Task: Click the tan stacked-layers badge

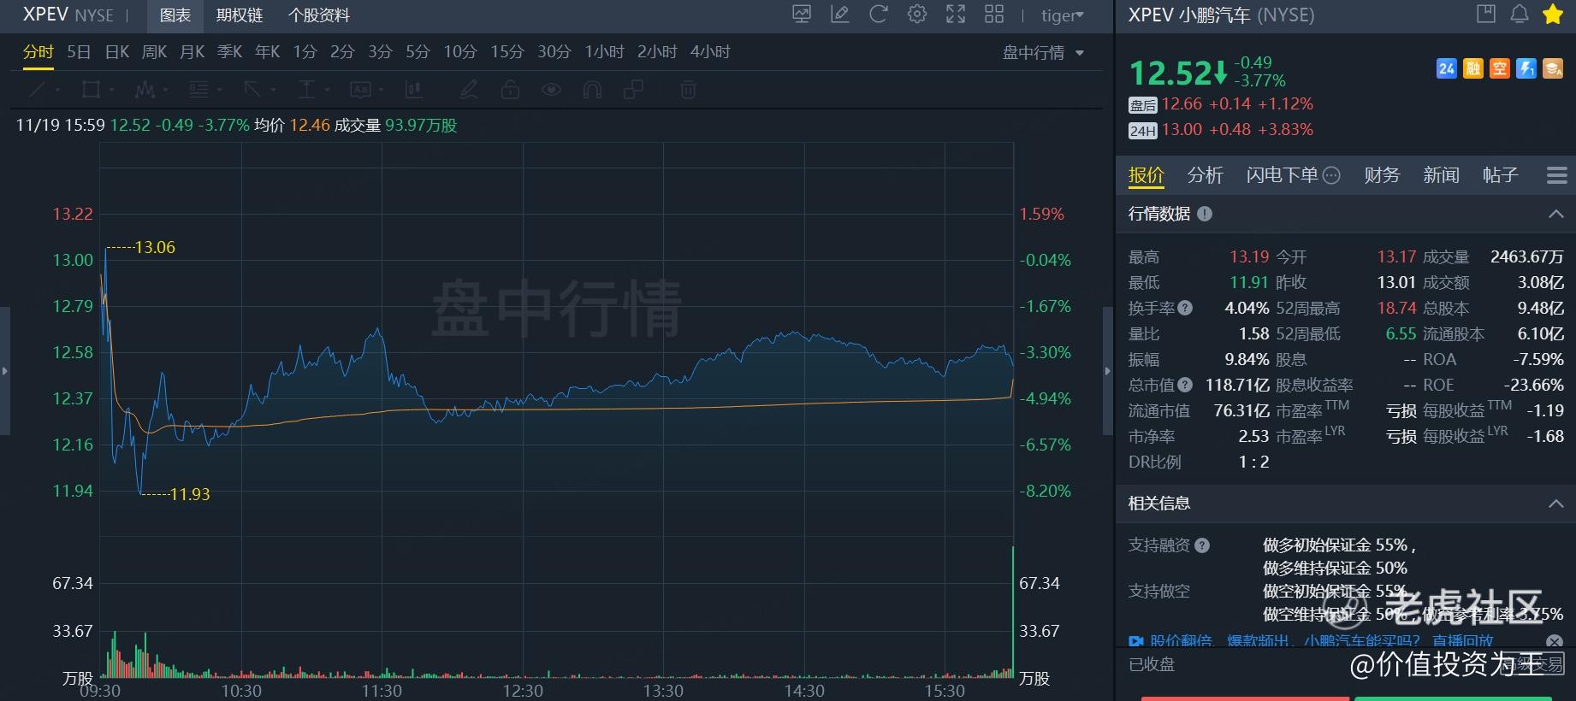Action: 1553,68
